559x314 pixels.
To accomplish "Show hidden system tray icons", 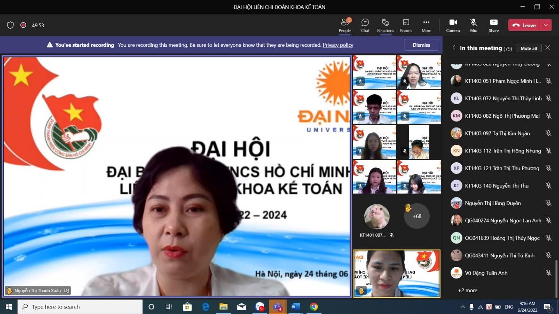I will [x=463, y=307].
